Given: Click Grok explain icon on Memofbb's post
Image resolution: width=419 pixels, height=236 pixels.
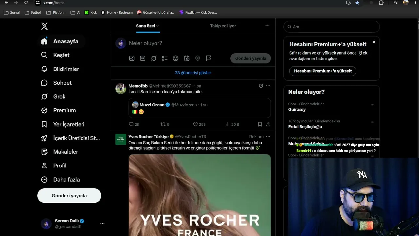Looking at the screenshot, I should point(261,86).
